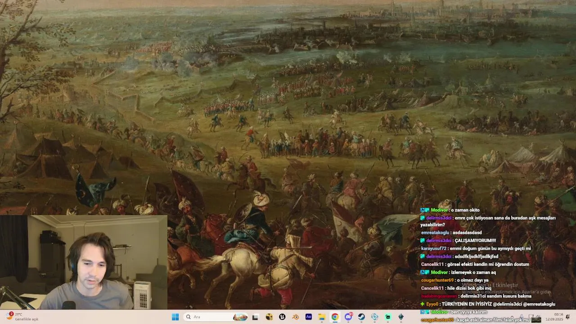Open the light-blue app right of Steam
The width and height of the screenshot is (576, 324).
click(x=374, y=317)
